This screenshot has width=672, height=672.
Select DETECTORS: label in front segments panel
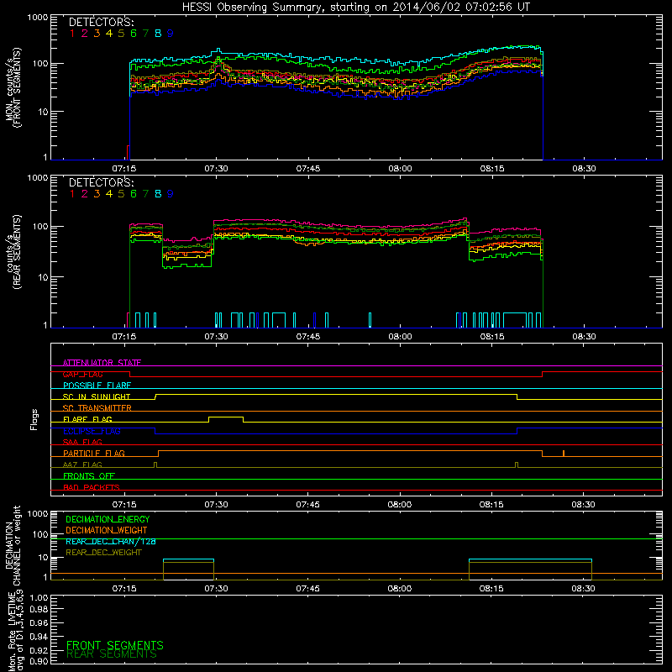101,22
